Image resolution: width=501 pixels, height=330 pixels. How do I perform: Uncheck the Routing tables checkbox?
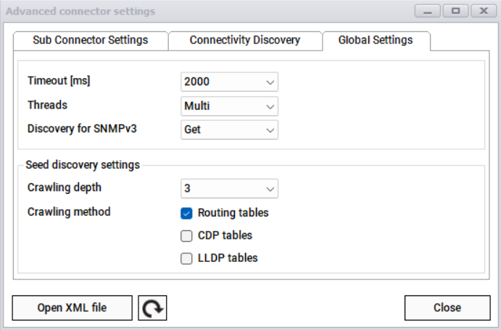pyautogui.click(x=186, y=213)
